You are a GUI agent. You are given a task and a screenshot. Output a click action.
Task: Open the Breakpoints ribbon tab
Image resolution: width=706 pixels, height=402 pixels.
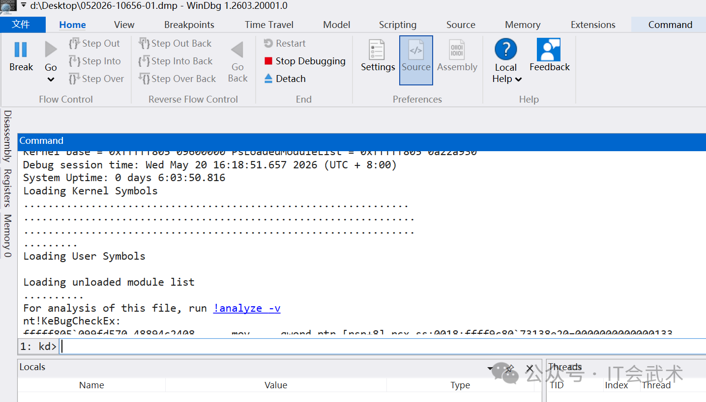point(189,25)
